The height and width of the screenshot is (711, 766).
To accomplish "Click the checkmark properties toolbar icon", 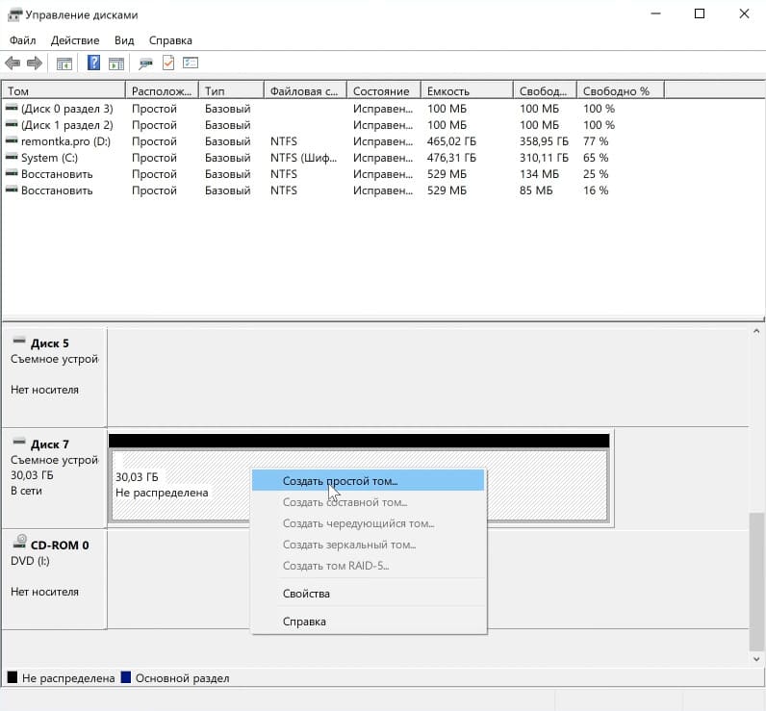I will [x=168, y=63].
